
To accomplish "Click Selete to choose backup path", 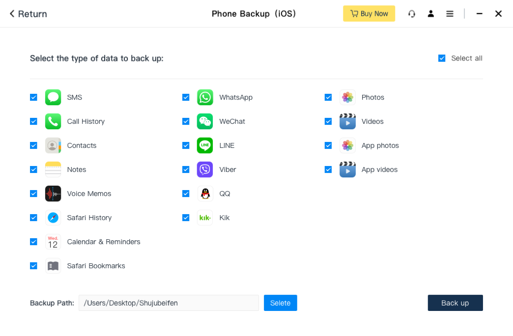I will click(280, 303).
